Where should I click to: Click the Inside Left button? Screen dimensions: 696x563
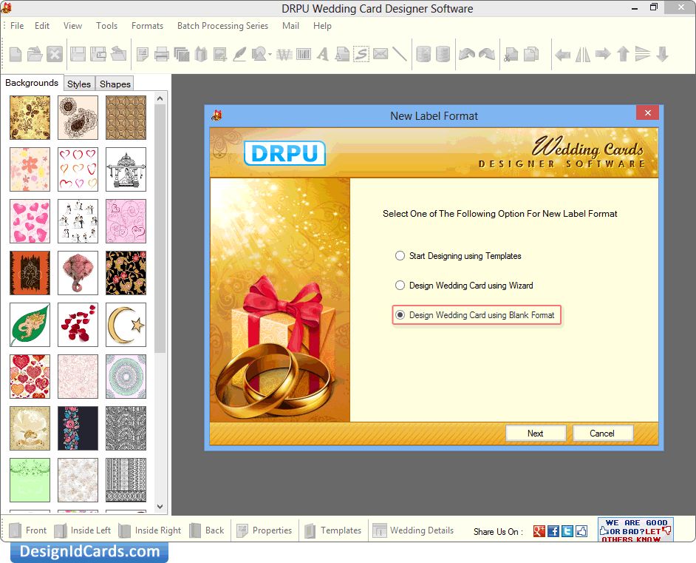83,530
